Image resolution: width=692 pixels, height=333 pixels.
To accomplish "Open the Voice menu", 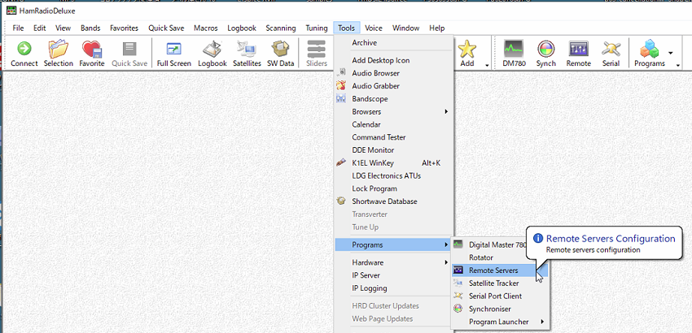I will [374, 28].
